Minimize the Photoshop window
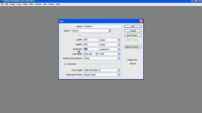 tap(193, 1)
